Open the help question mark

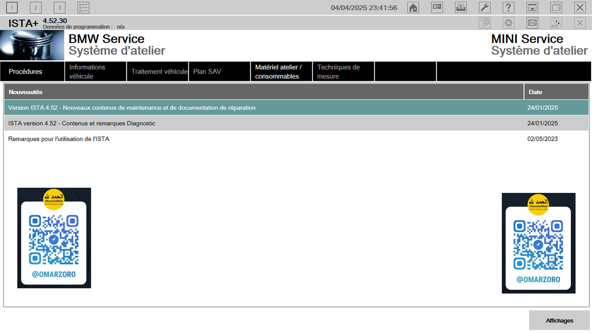point(508,7)
